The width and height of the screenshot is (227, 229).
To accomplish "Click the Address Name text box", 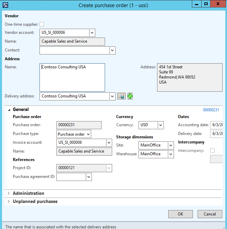I will tap(72, 77).
